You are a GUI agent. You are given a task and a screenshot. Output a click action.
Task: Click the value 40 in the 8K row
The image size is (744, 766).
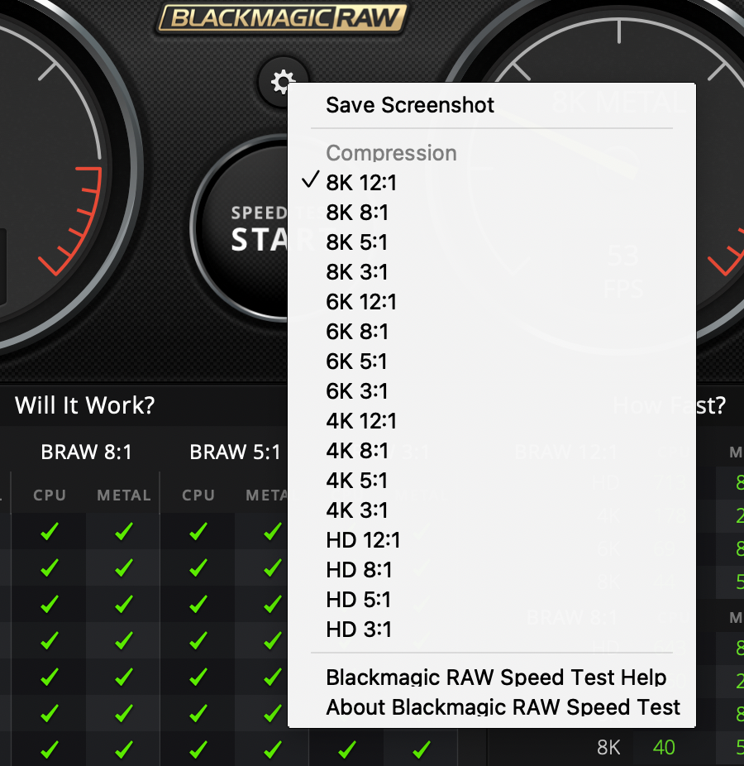(664, 748)
